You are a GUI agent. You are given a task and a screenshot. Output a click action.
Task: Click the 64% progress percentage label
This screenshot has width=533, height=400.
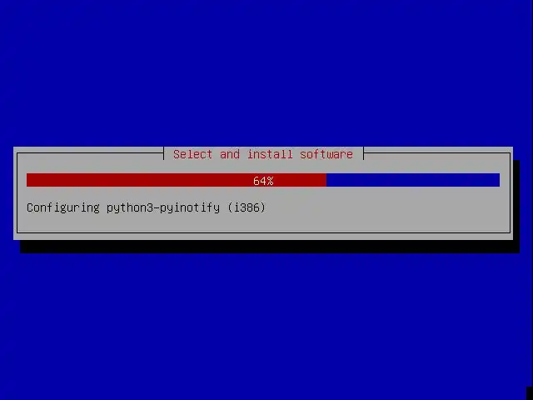[x=263, y=181]
